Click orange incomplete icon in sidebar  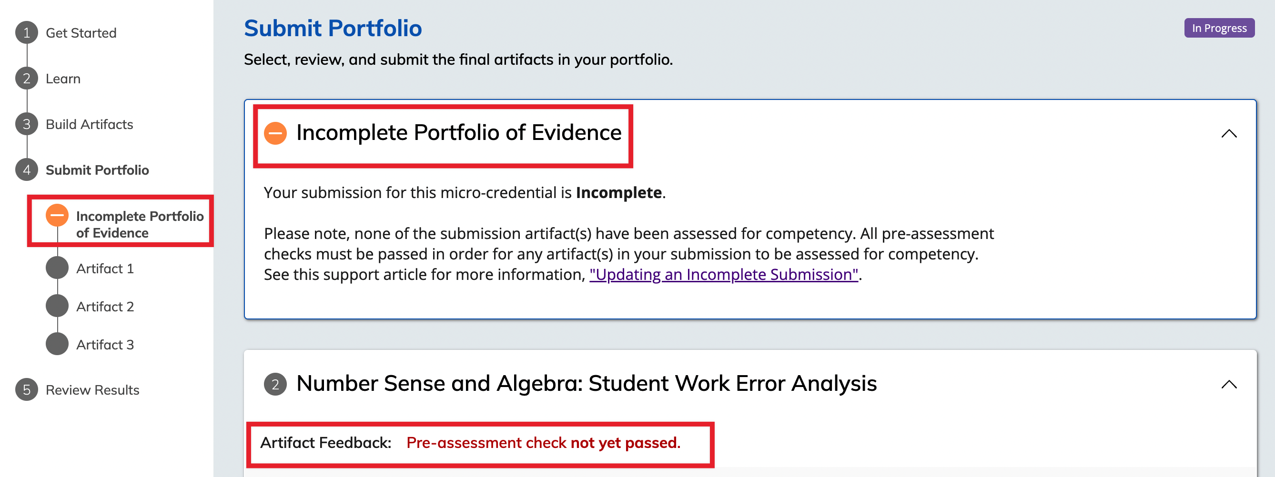pos(58,216)
